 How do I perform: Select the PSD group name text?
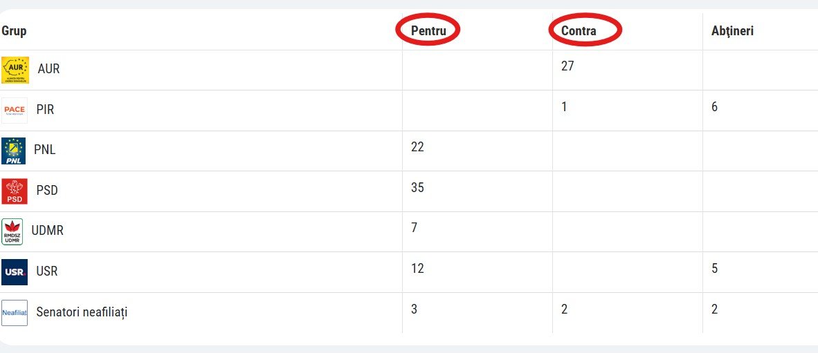coord(47,191)
